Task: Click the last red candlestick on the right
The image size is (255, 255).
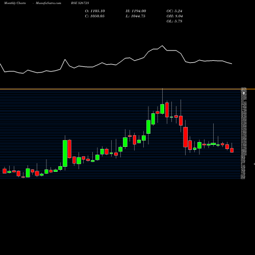Action: point(232,150)
